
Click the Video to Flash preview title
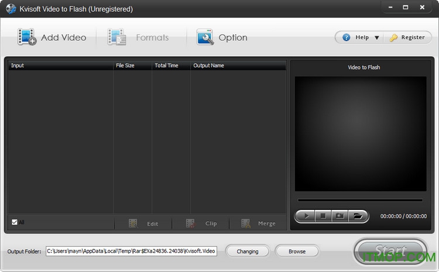click(363, 67)
